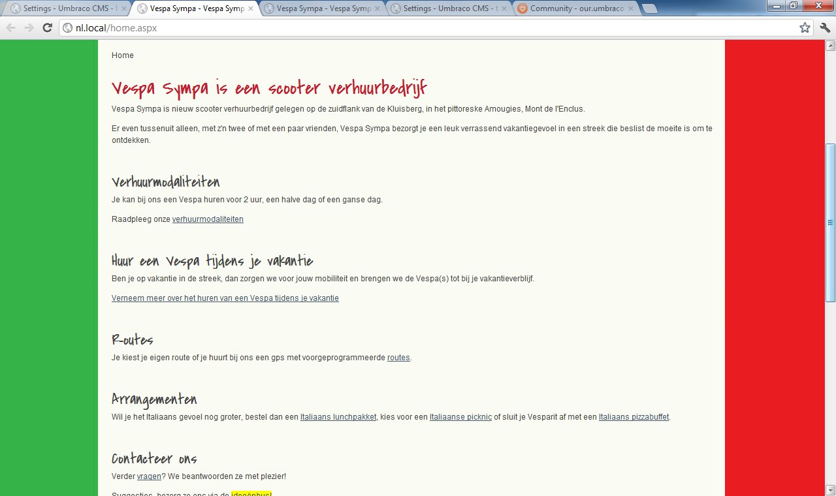Click the browser Forward arrow
The image size is (836, 496).
click(x=29, y=27)
